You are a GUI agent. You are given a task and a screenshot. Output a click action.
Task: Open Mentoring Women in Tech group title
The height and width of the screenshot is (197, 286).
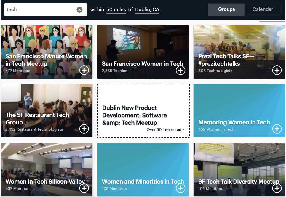[234, 122]
